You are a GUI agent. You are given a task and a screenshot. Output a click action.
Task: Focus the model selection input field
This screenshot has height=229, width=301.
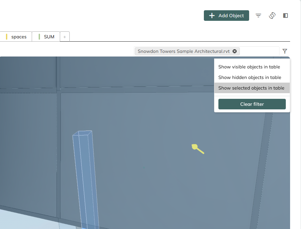point(259,51)
